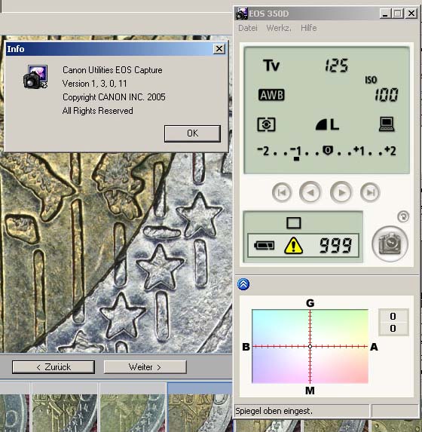Image resolution: width=422 pixels, height=432 pixels.
Task: Click the M label below the WB grid
Action: click(x=310, y=391)
